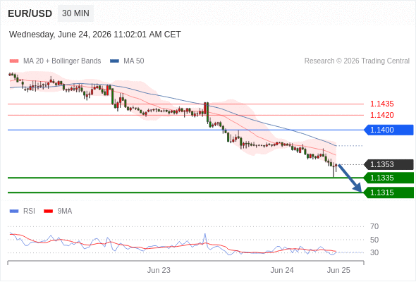Toggle the RSI legend swatch

(x=14, y=211)
